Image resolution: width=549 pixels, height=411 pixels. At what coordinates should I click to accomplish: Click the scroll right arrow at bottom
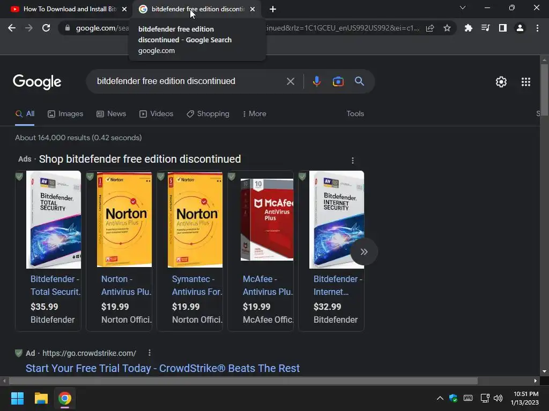click(536, 380)
